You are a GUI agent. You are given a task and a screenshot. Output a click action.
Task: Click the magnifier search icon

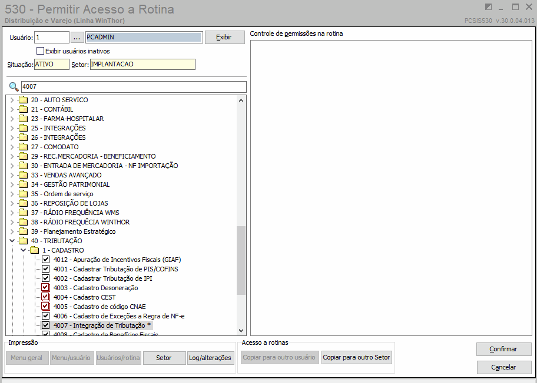pyautogui.click(x=14, y=87)
